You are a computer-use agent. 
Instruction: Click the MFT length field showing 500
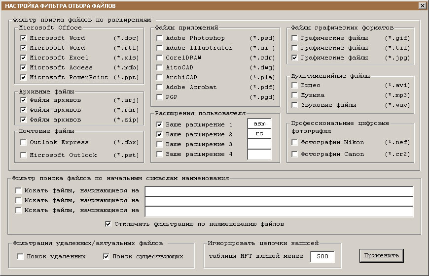point(322,256)
